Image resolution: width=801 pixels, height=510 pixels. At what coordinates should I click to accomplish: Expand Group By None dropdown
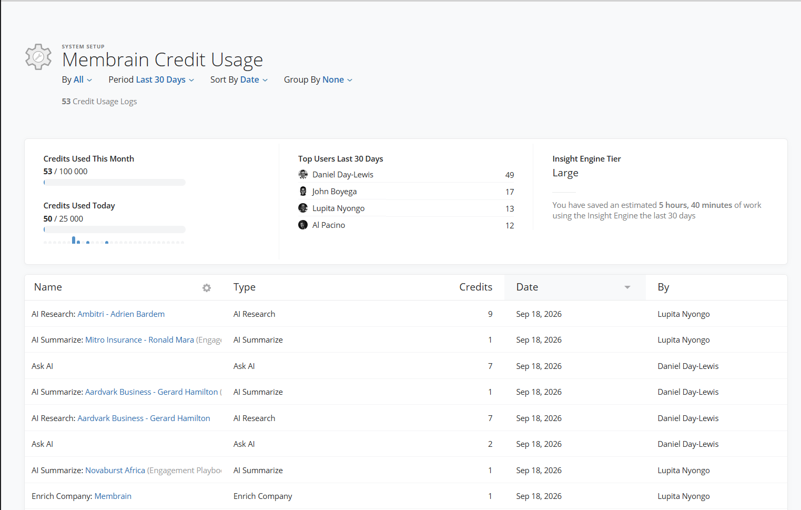pos(318,79)
